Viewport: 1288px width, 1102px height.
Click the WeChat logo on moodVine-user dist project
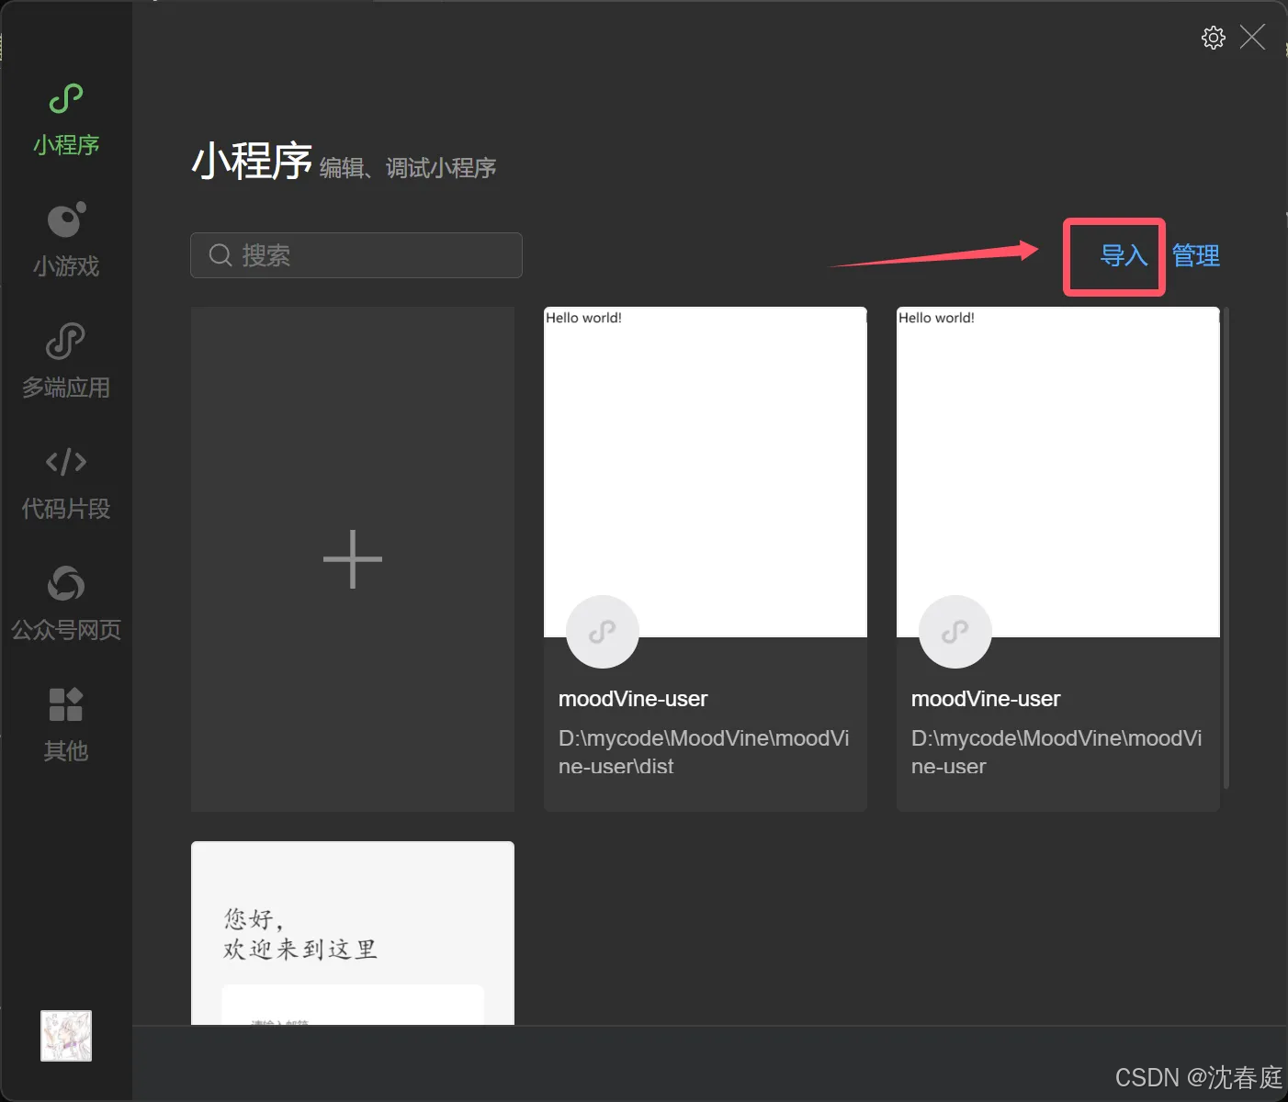coord(602,631)
